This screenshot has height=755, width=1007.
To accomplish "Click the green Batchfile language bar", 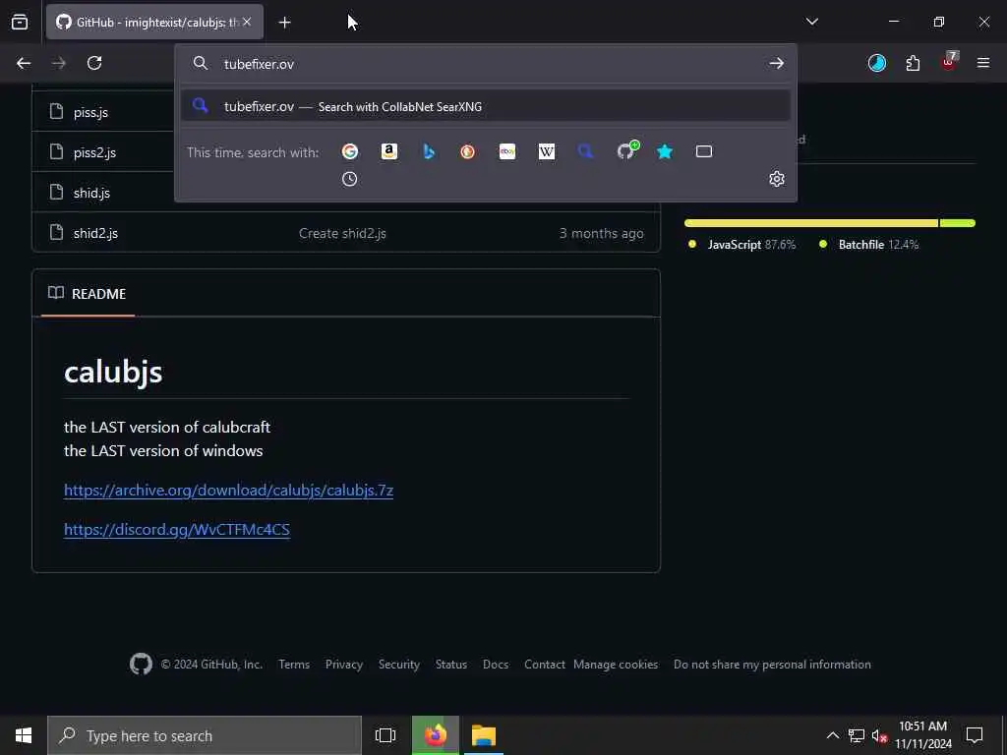I will 958,223.
